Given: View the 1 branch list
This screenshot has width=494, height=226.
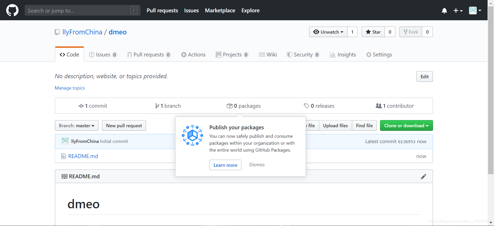Looking at the screenshot, I should 168,106.
